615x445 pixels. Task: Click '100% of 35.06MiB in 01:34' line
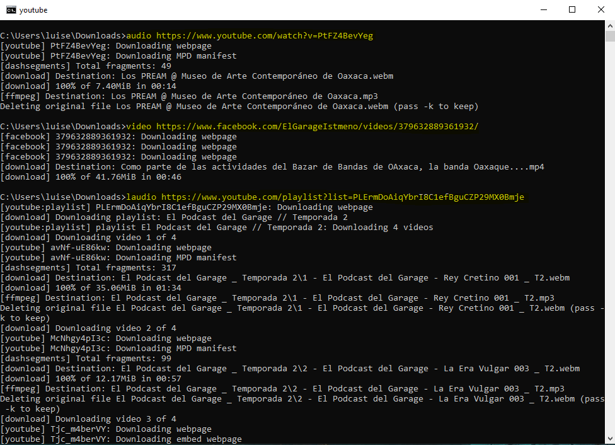tap(91, 288)
